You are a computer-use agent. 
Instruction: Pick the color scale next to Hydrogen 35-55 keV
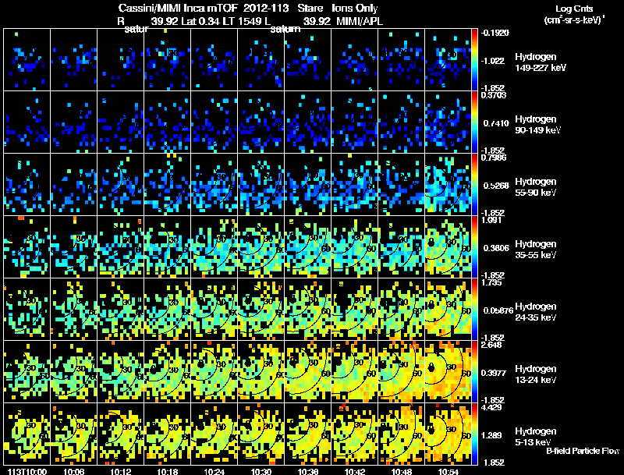coord(475,246)
